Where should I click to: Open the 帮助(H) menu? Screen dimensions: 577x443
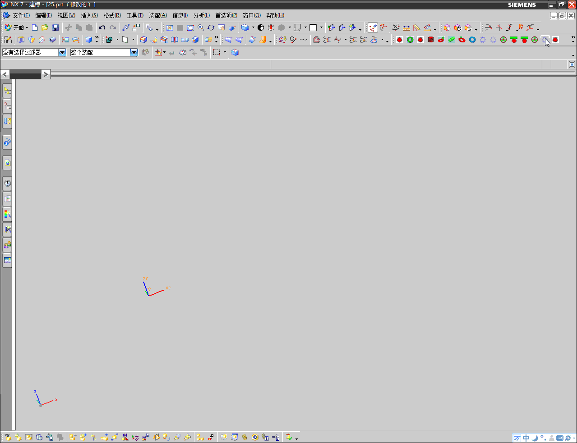(x=275, y=15)
